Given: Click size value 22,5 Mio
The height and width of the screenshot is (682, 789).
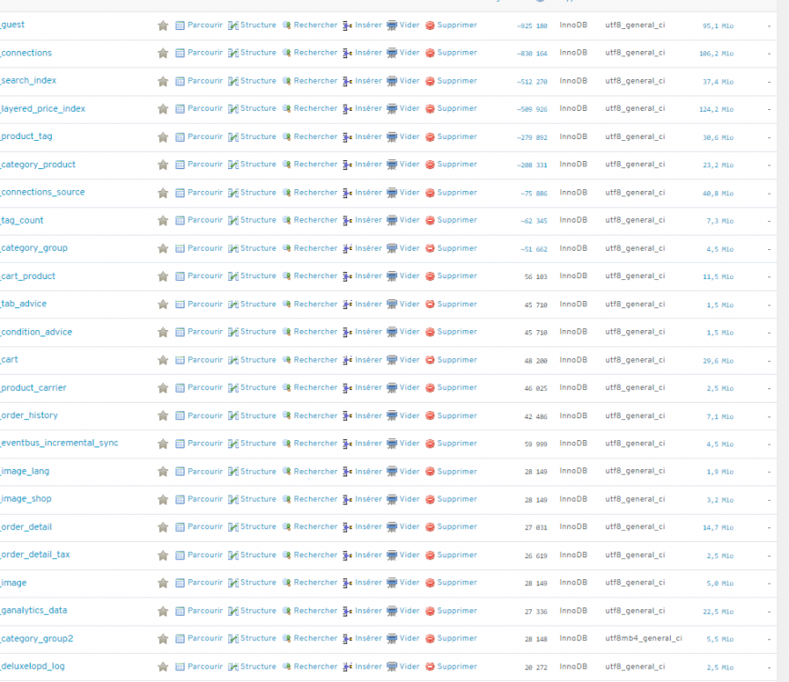Looking at the screenshot, I should coord(718,612).
